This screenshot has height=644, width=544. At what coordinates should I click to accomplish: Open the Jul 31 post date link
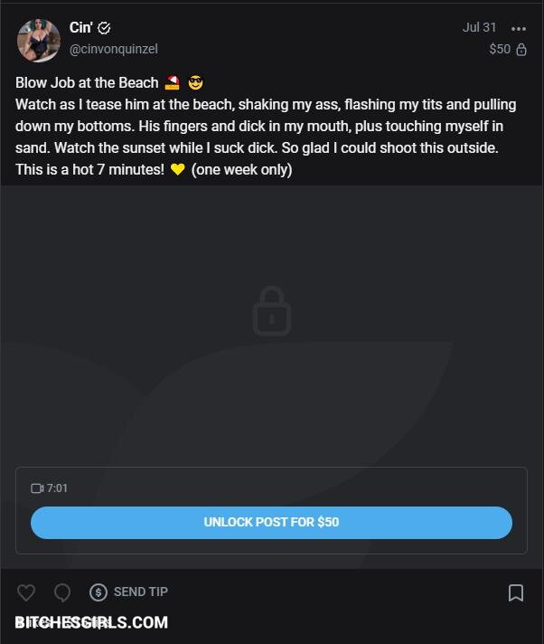tap(479, 27)
